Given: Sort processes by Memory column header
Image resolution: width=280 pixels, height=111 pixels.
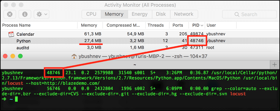Looking at the screenshot, I should click(x=89, y=25).
